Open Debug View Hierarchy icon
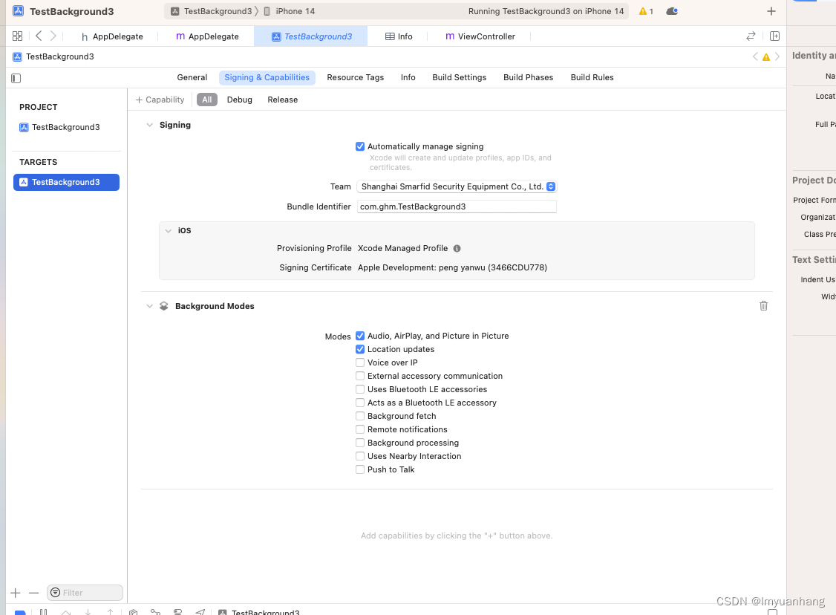The image size is (836, 615). tap(134, 612)
